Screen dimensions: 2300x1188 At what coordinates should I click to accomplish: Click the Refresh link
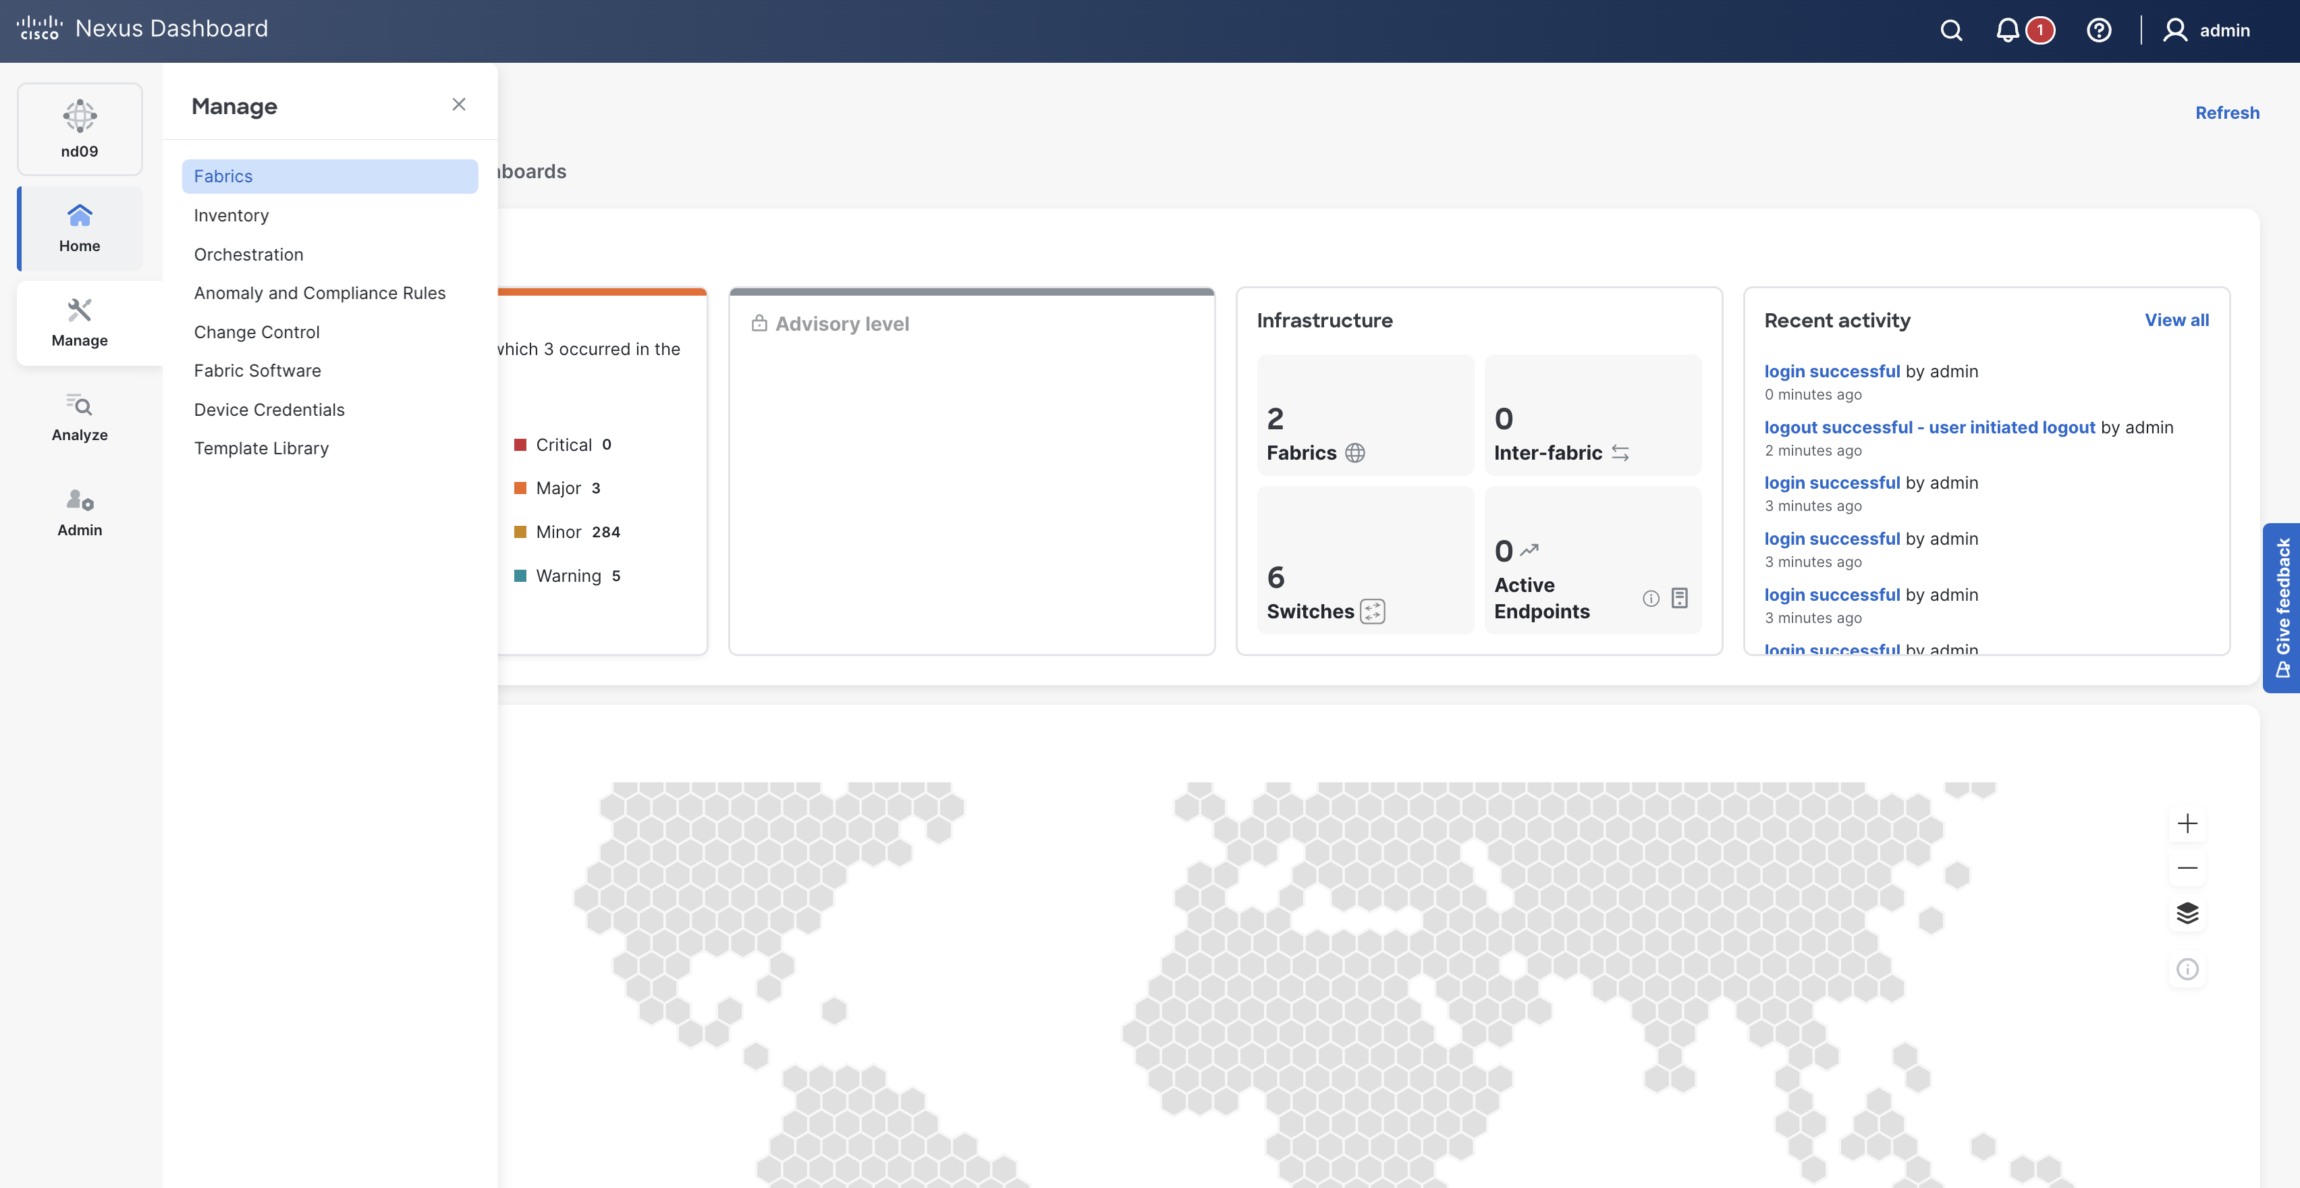tap(2227, 113)
